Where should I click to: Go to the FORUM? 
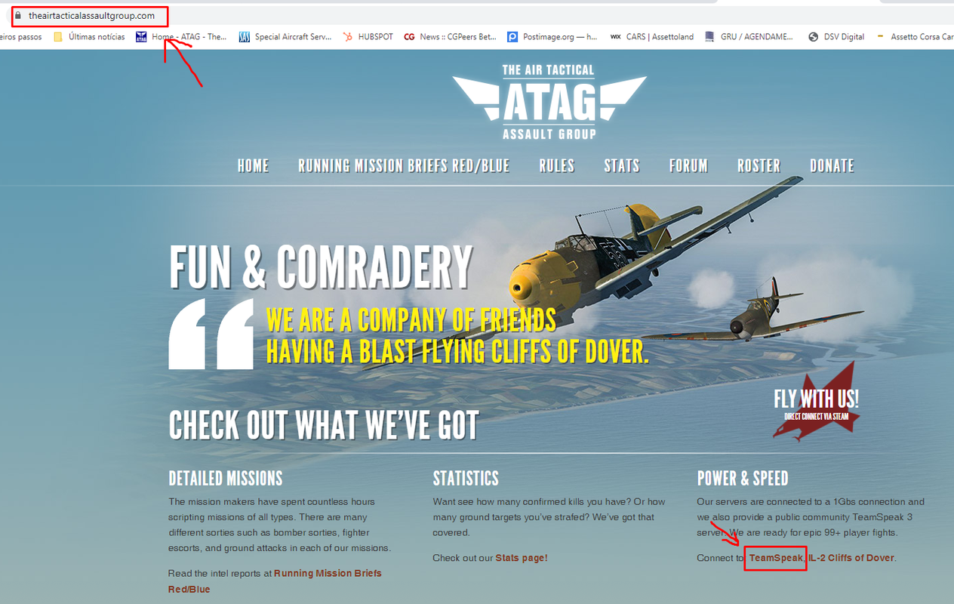[x=688, y=166]
